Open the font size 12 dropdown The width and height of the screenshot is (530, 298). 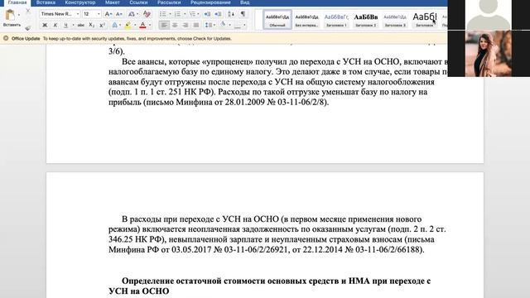click(x=99, y=14)
